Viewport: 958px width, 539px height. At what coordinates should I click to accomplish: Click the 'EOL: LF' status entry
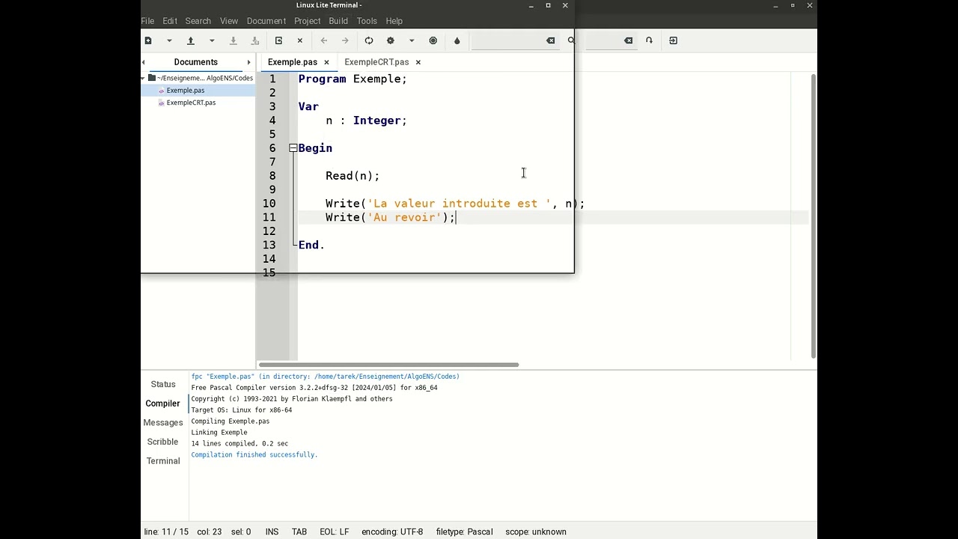click(334, 532)
